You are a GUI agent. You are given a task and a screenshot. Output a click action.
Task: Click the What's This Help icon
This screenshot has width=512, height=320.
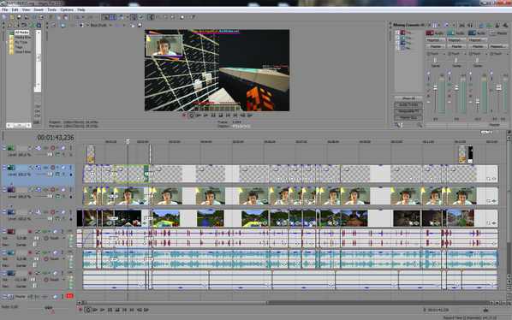(193, 17)
